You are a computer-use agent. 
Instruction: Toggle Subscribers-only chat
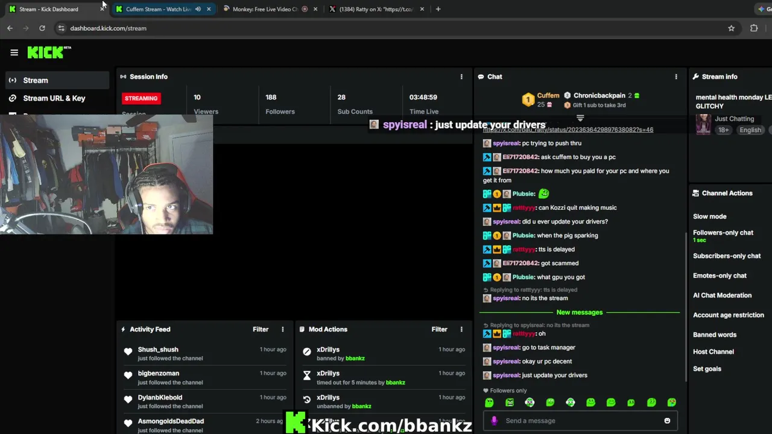click(x=727, y=256)
